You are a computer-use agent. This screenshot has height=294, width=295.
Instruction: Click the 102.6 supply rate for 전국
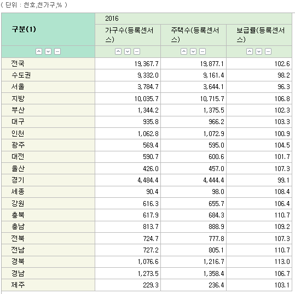pos(282,64)
